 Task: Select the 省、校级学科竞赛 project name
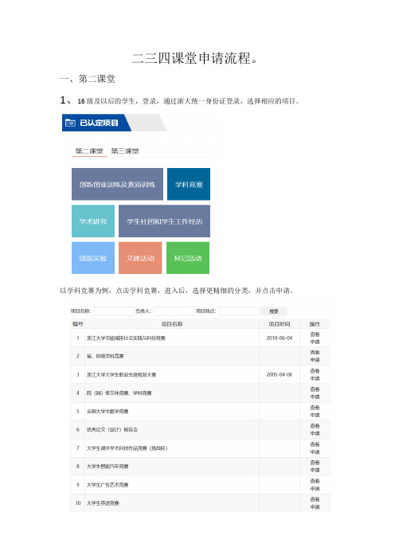(105, 356)
